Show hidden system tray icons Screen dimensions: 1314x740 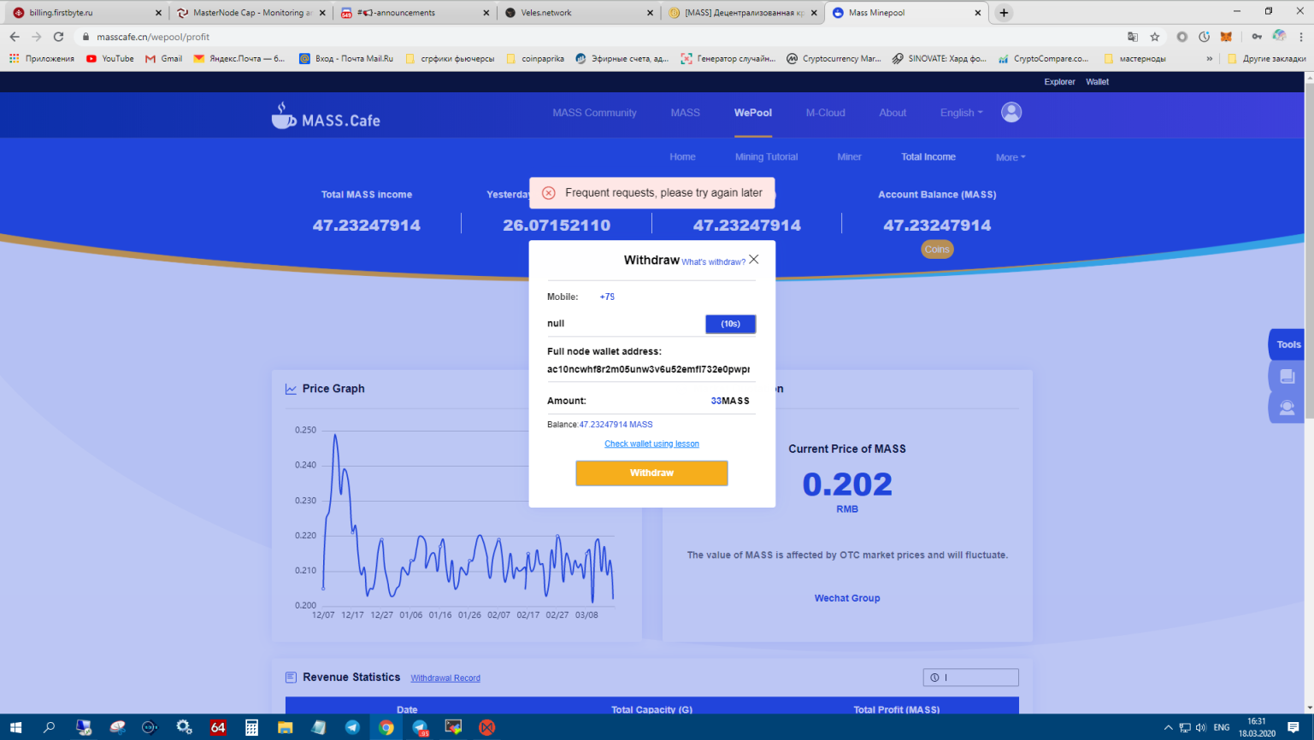coord(1168,727)
